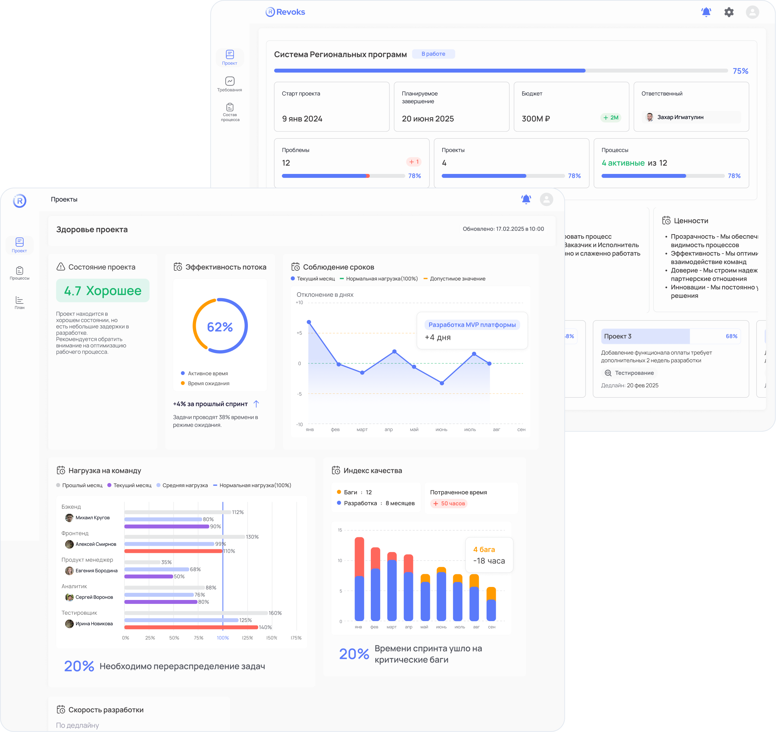776x732 pixels.
Task: Click the Проблемы 78% progress bar
Action: coord(343,176)
